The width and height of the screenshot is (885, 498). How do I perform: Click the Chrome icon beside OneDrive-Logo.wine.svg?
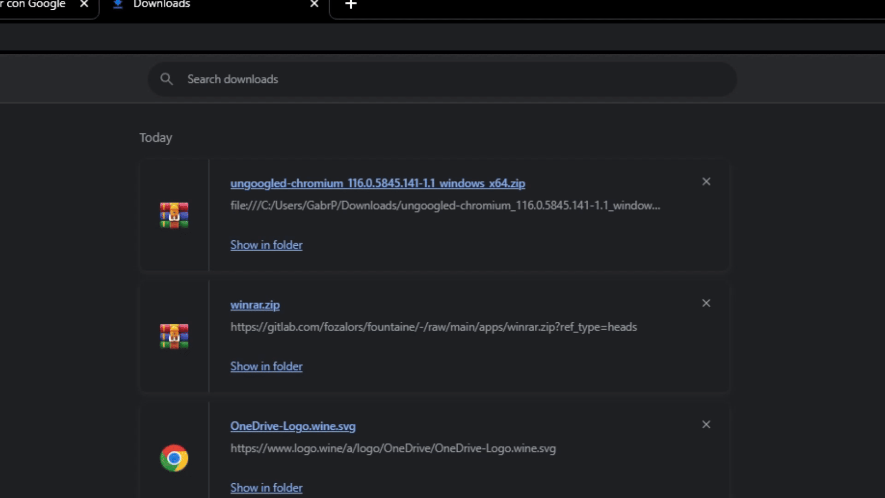[x=174, y=458]
